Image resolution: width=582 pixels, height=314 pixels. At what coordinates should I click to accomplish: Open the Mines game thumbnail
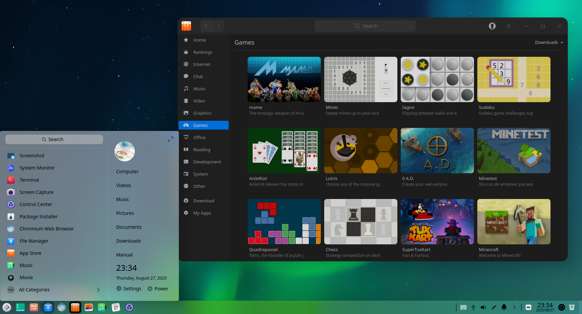361,80
